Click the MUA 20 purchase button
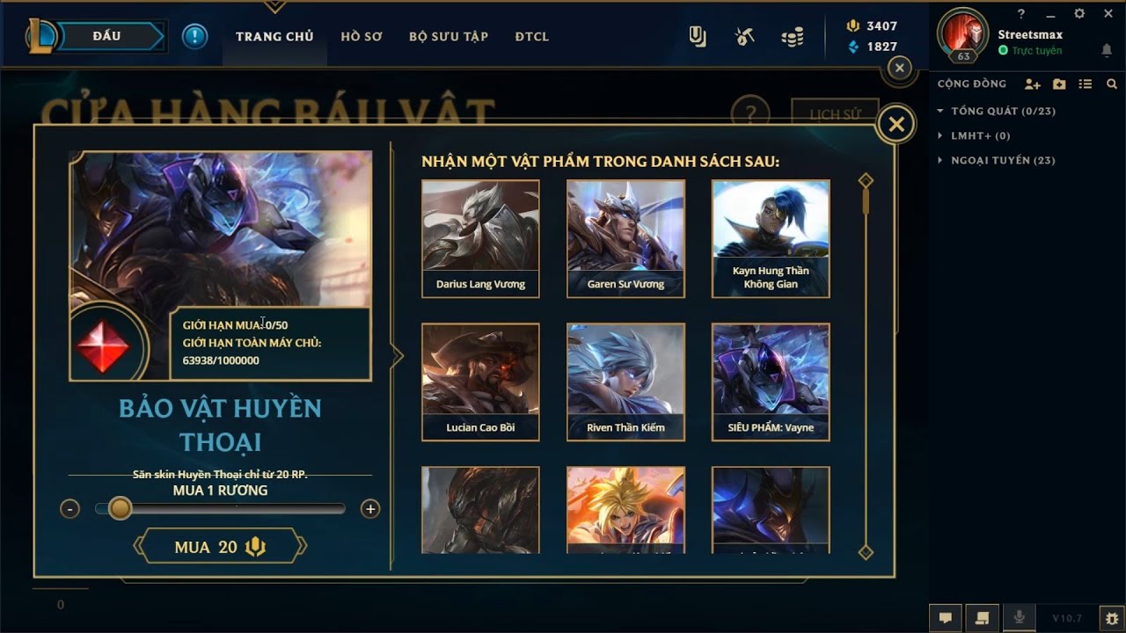The image size is (1126, 633). tap(220, 547)
